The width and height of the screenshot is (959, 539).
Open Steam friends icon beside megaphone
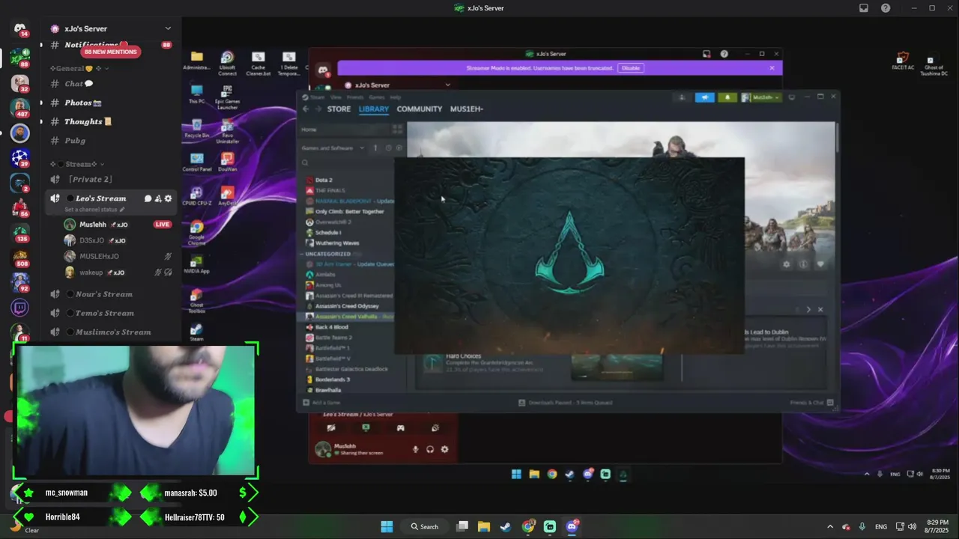click(x=682, y=97)
